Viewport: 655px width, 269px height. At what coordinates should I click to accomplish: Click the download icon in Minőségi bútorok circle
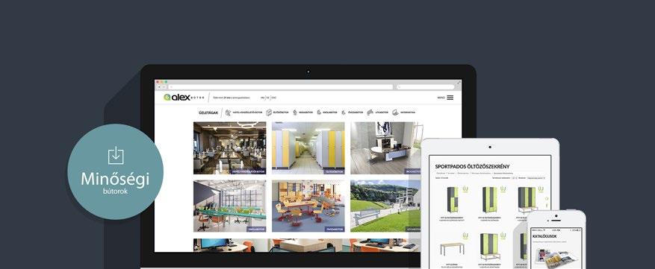[116, 156]
